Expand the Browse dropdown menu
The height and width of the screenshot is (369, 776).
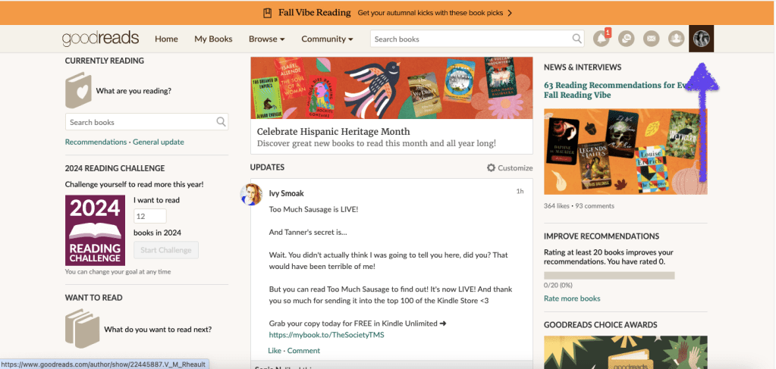(266, 39)
